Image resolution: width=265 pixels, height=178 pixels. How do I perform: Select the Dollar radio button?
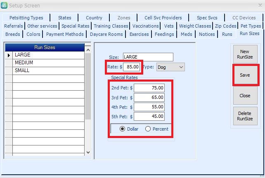(122, 129)
